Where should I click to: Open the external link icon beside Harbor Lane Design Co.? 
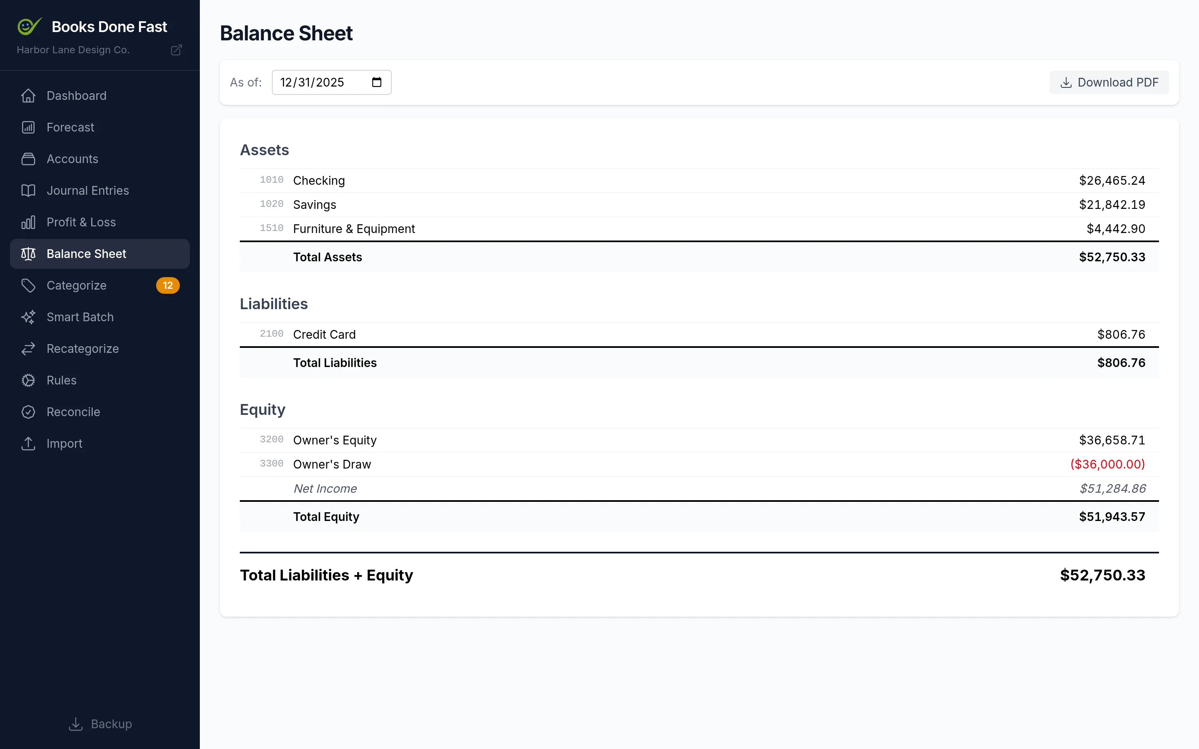(177, 50)
